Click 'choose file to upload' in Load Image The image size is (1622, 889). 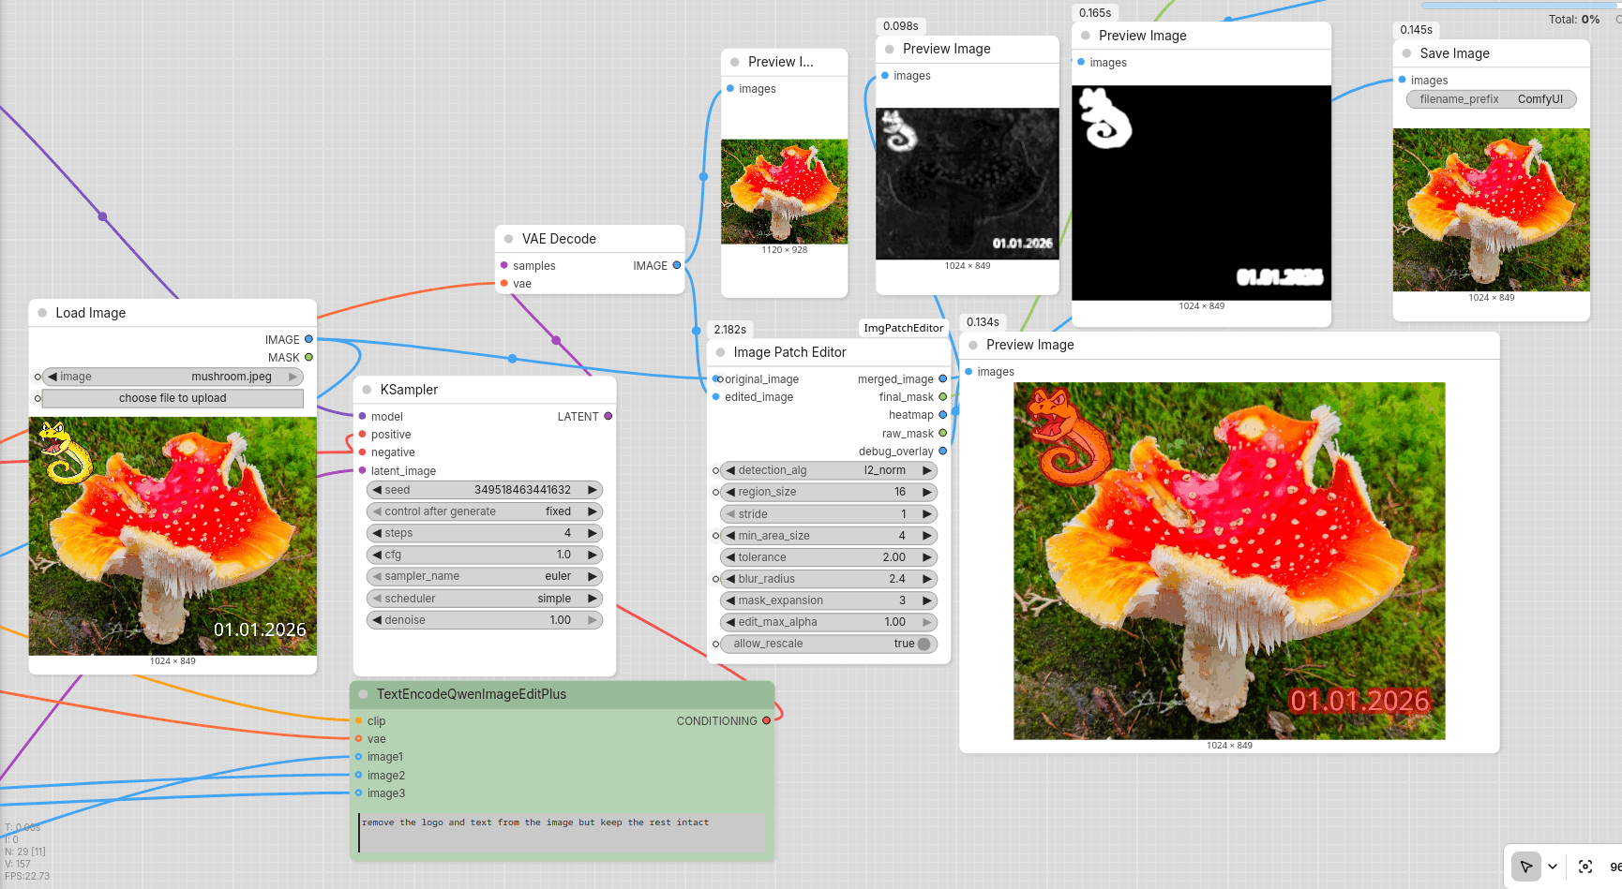(173, 398)
